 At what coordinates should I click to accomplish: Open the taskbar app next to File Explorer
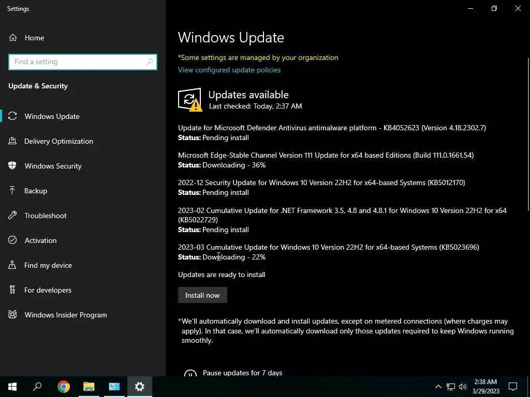point(114,387)
